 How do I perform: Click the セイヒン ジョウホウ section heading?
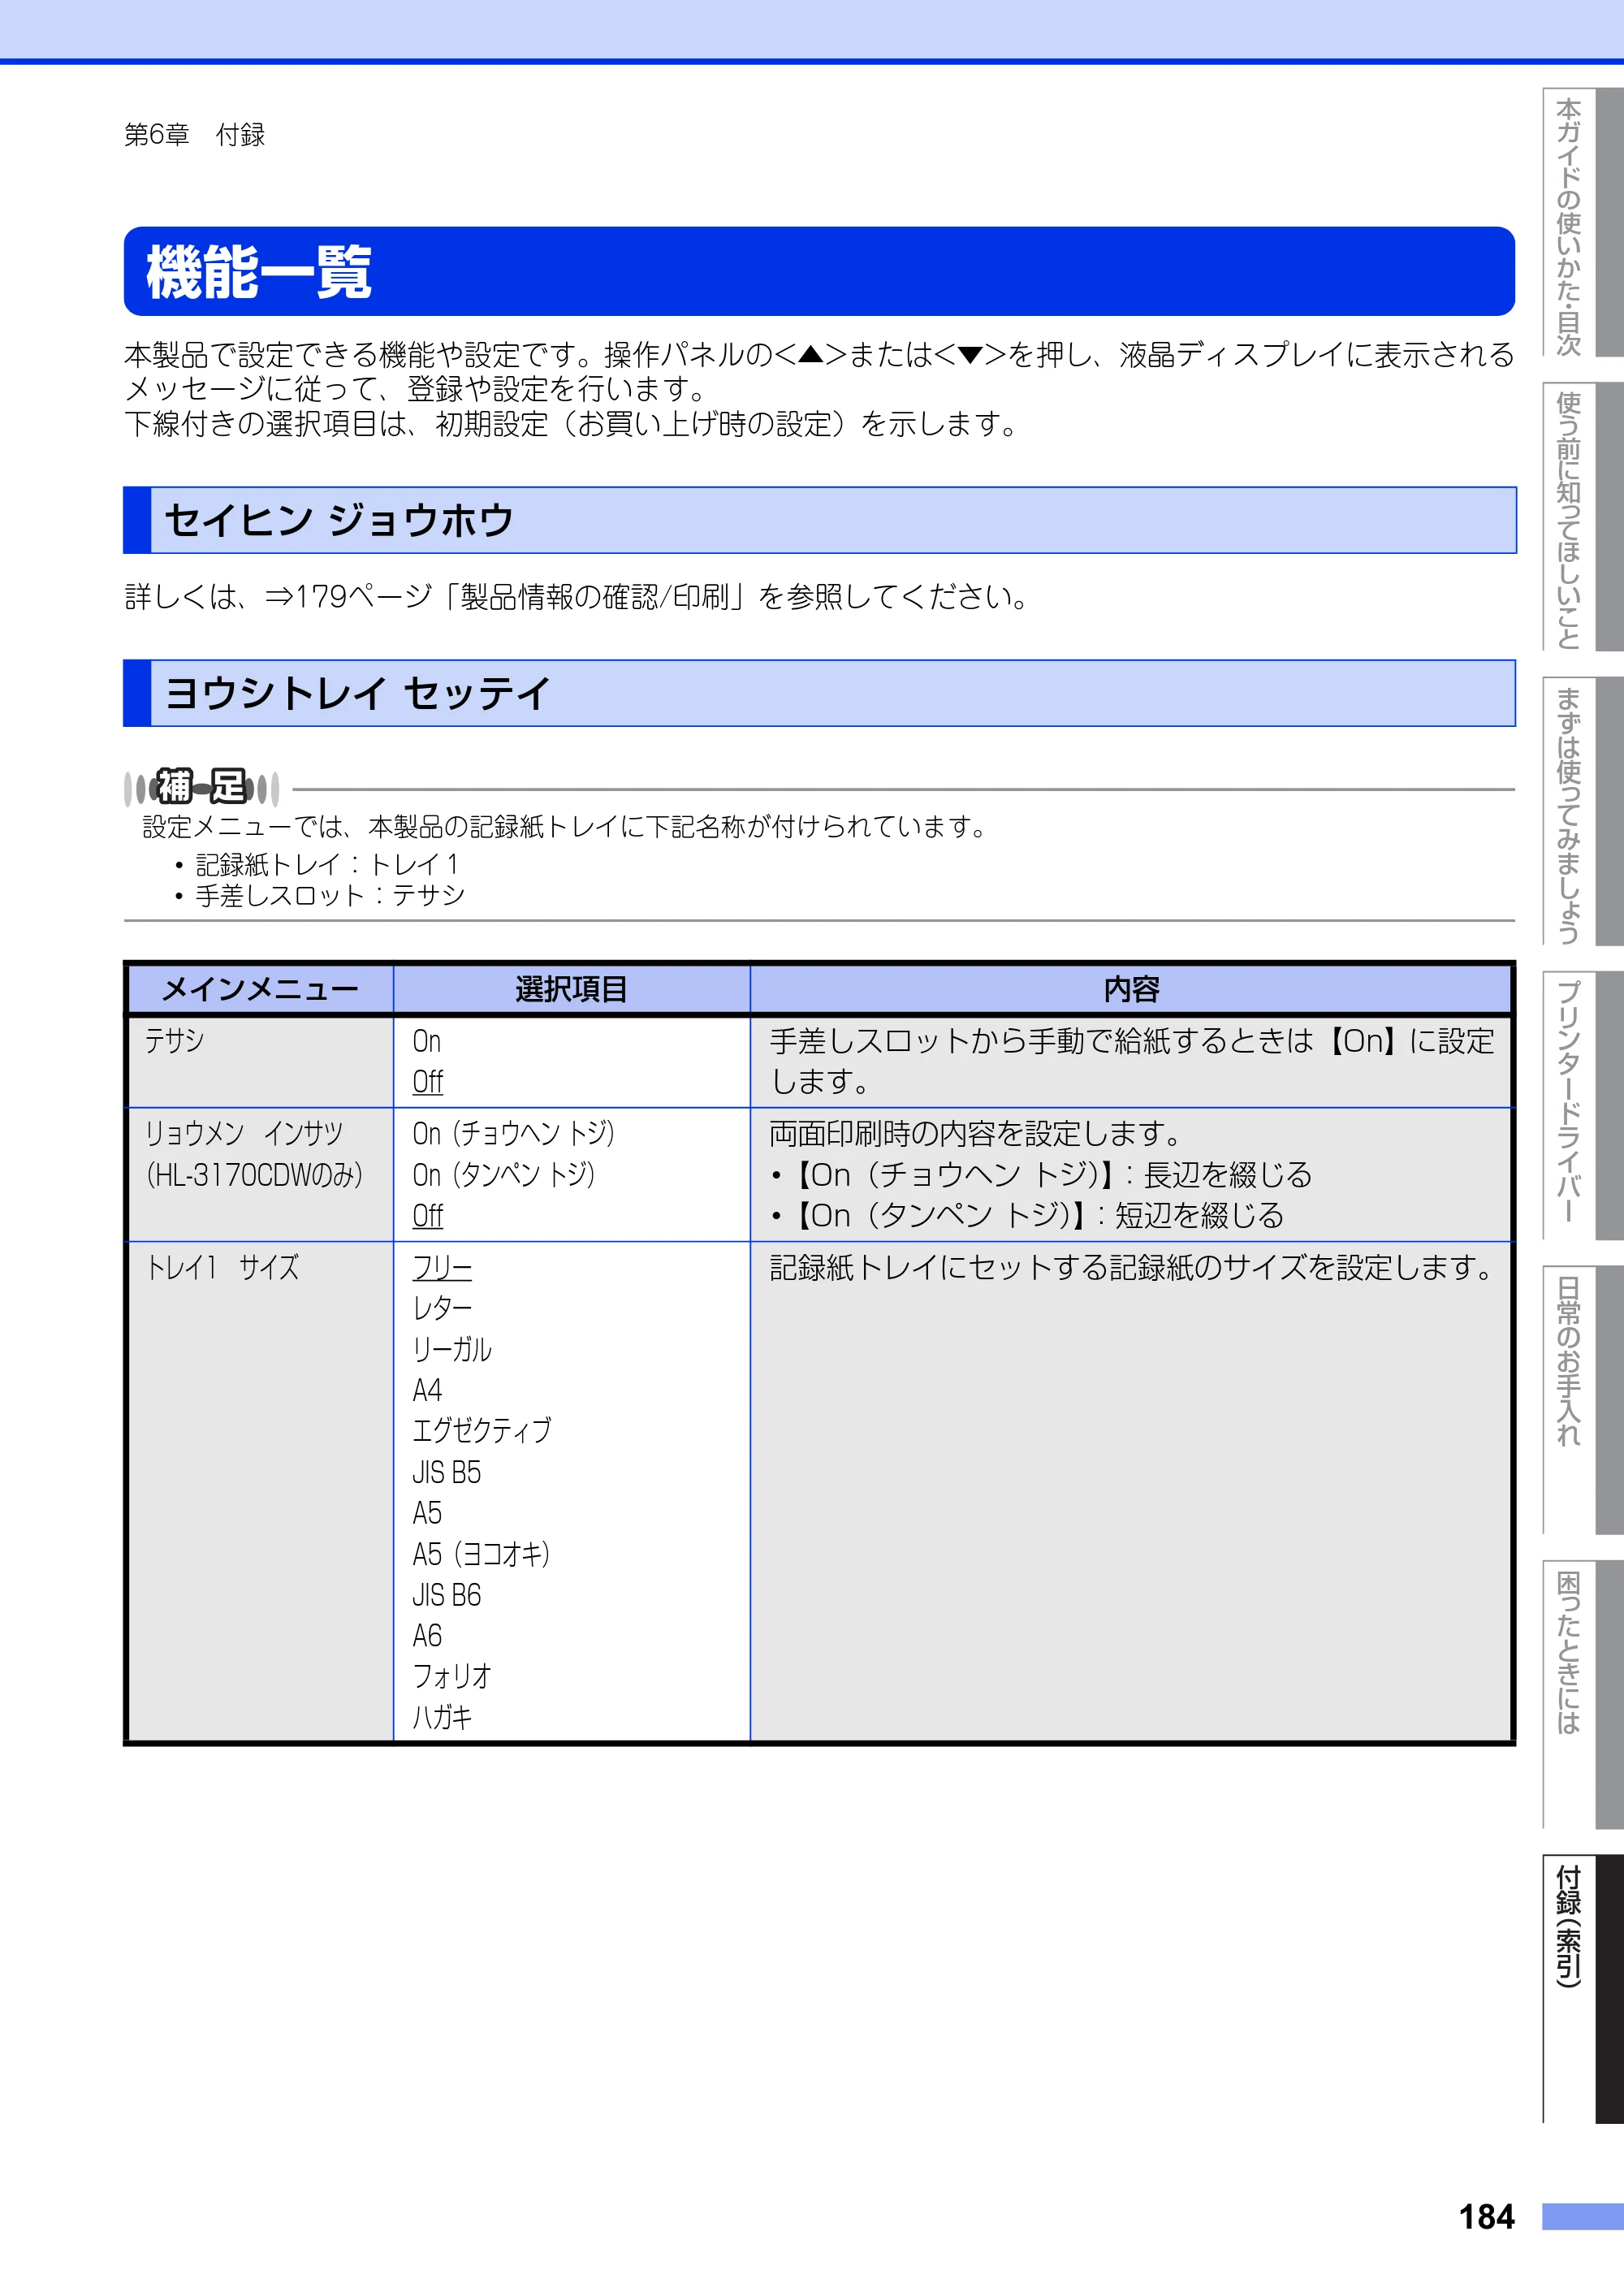[819, 520]
